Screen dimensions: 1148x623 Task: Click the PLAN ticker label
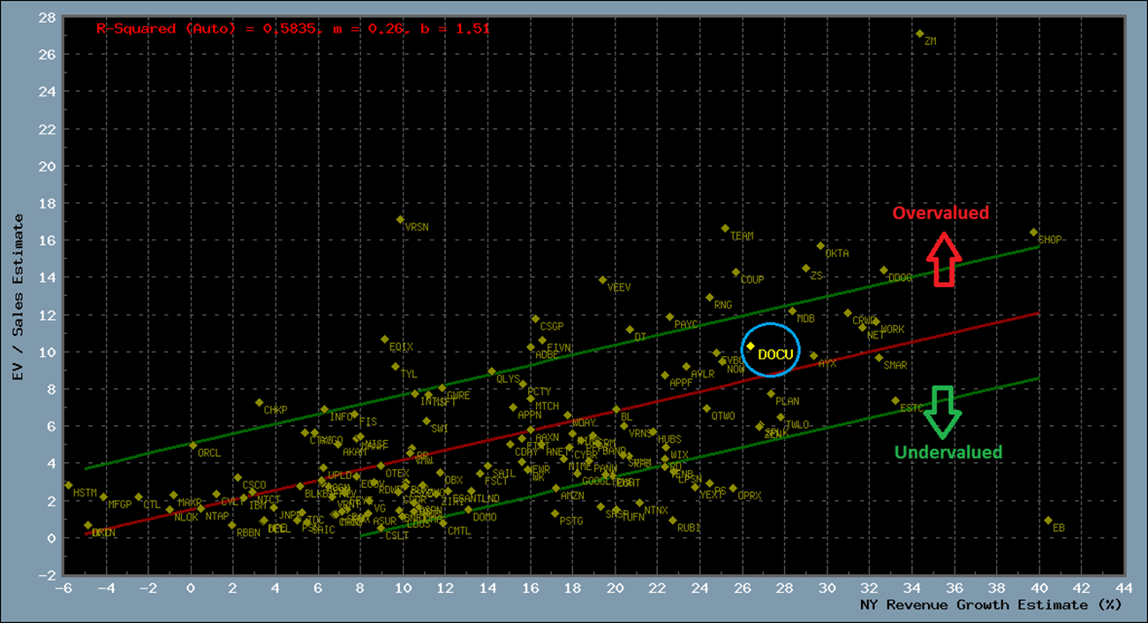pyautogui.click(x=788, y=401)
